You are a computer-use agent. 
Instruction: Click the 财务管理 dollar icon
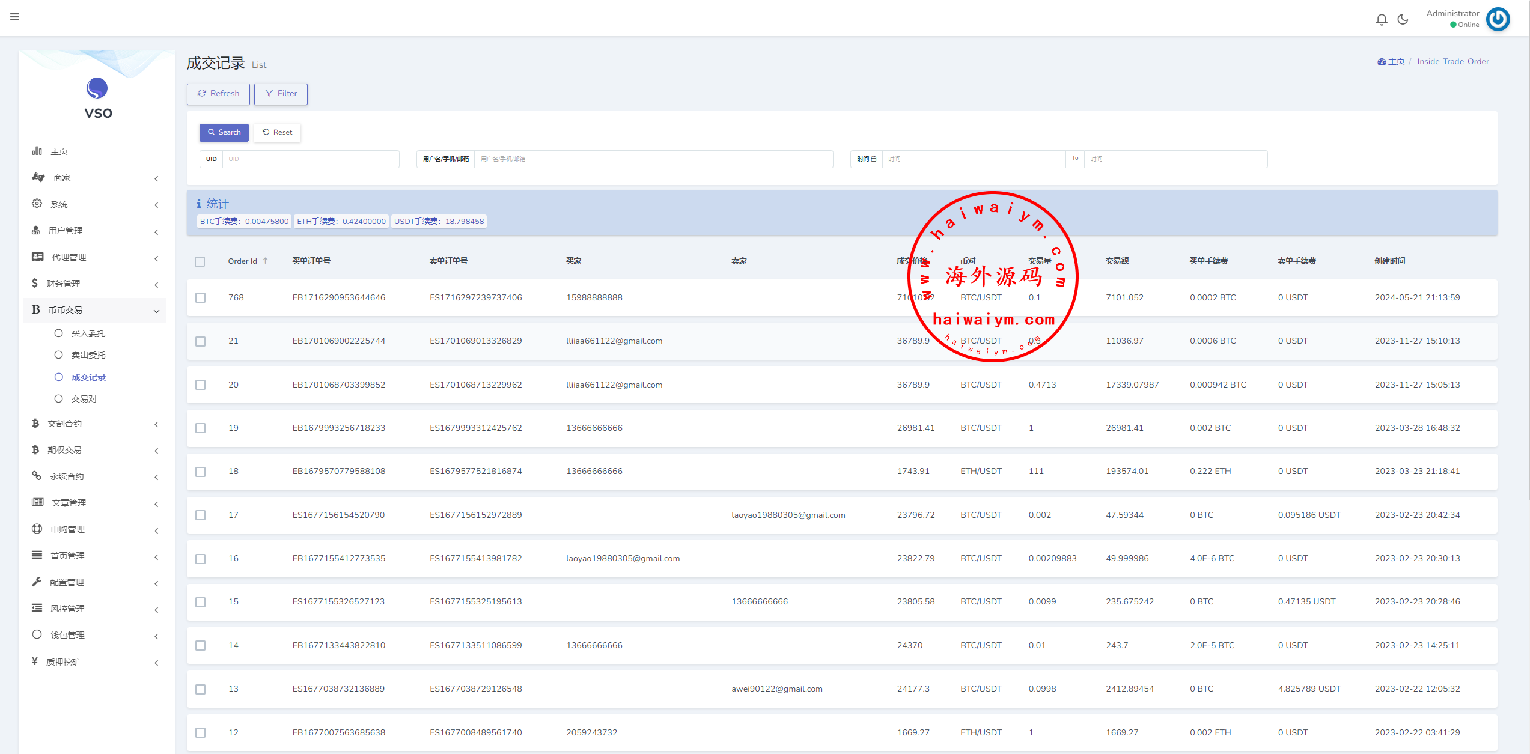click(x=35, y=283)
